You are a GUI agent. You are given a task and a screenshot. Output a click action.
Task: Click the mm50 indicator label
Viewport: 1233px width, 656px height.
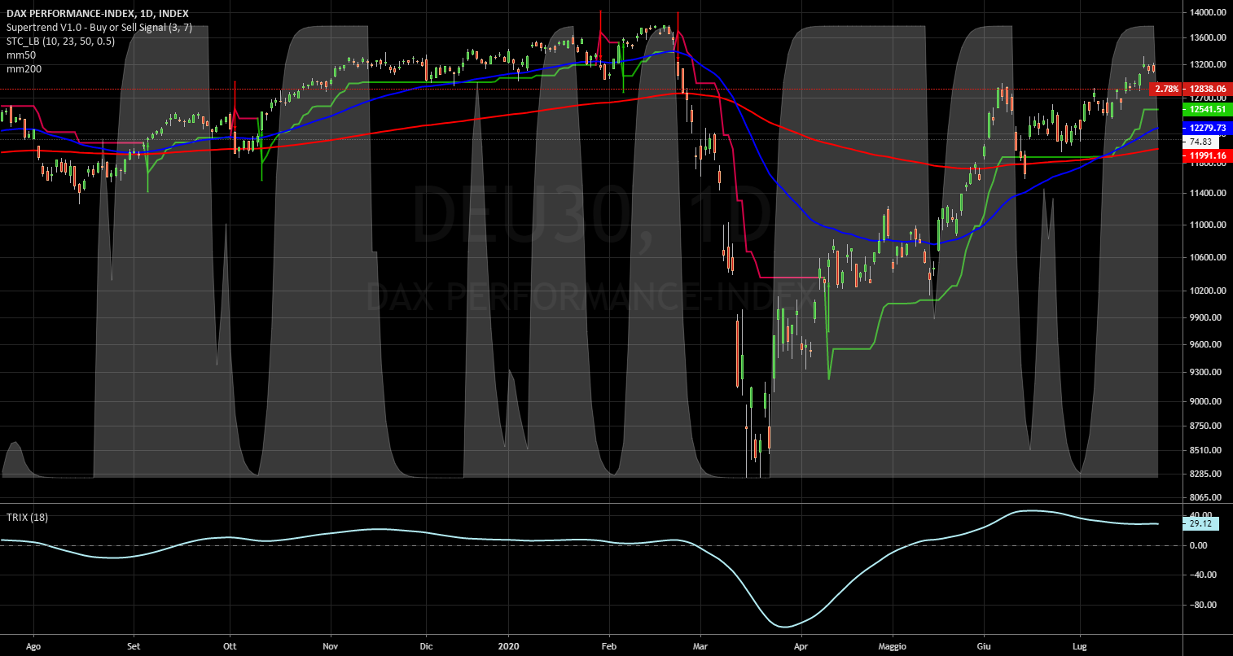21,55
